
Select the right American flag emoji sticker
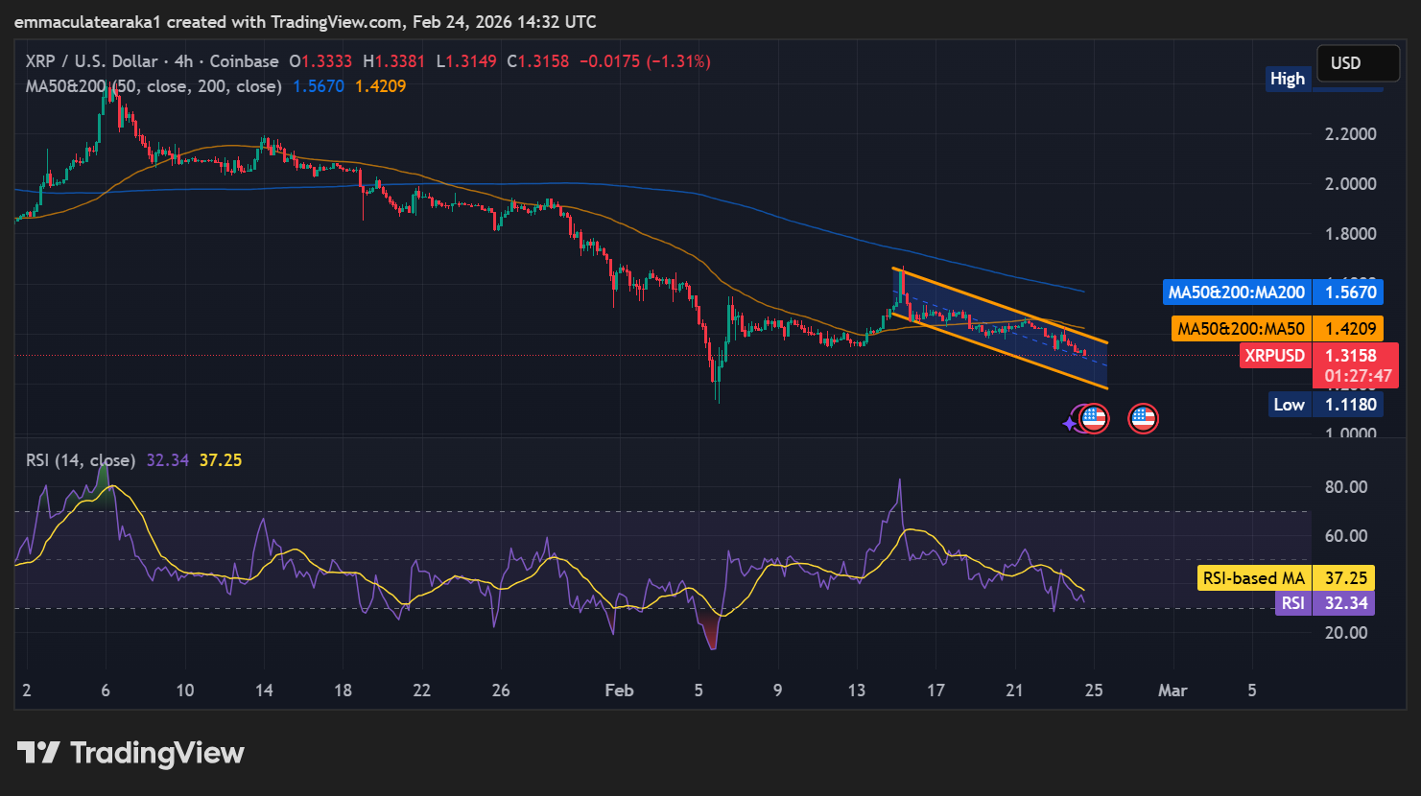click(1143, 418)
